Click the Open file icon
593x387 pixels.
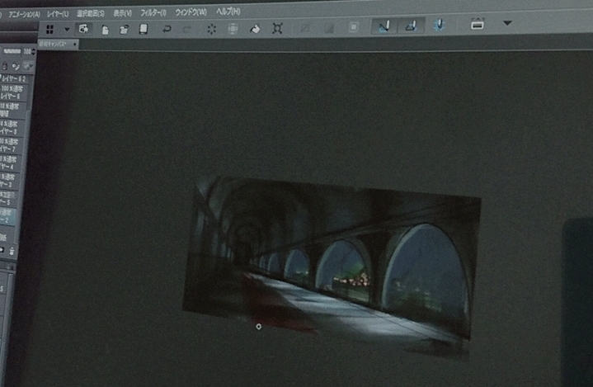(x=124, y=29)
